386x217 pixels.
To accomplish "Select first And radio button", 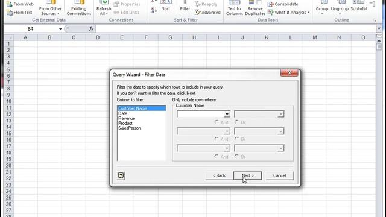I will [217, 122].
